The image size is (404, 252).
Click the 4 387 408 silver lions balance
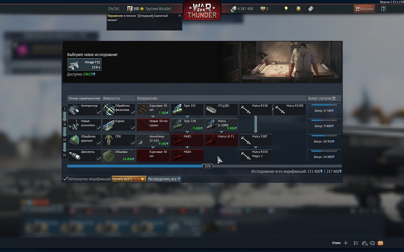(x=245, y=8)
